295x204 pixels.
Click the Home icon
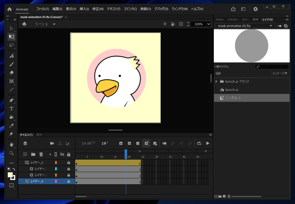9,9
